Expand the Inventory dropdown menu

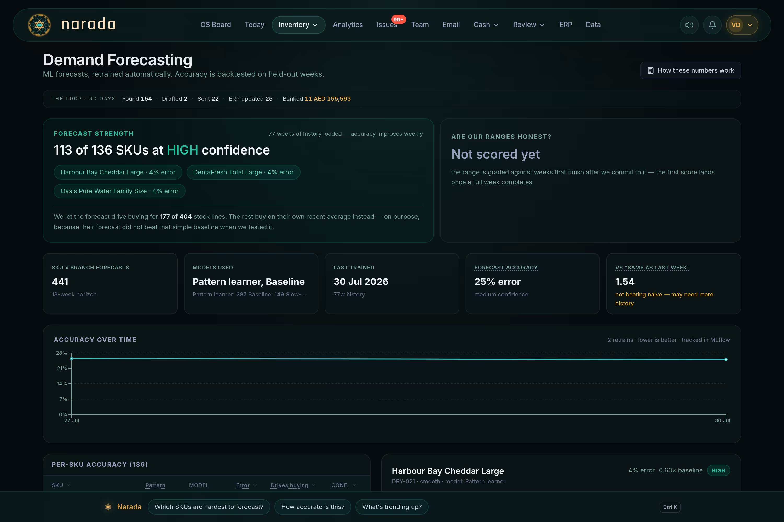[298, 25]
